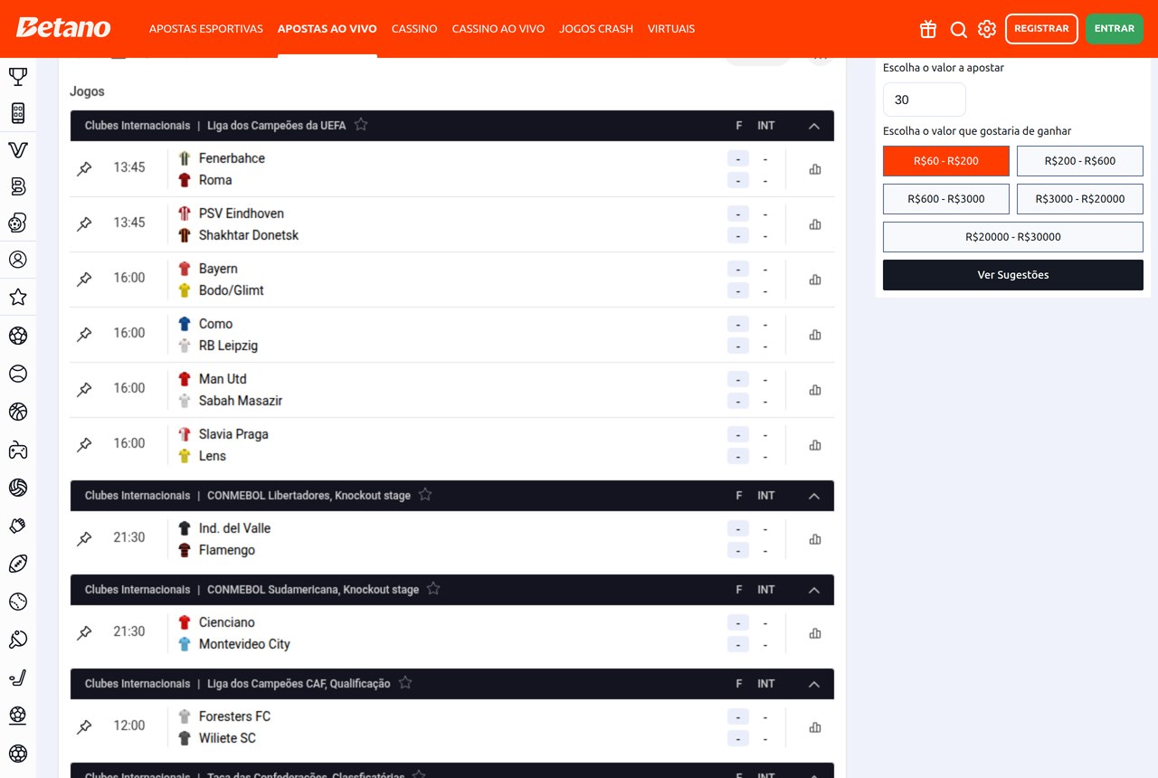Choose the R$200 - R$600 winnings range
This screenshot has width=1158, height=778.
[x=1080, y=161]
